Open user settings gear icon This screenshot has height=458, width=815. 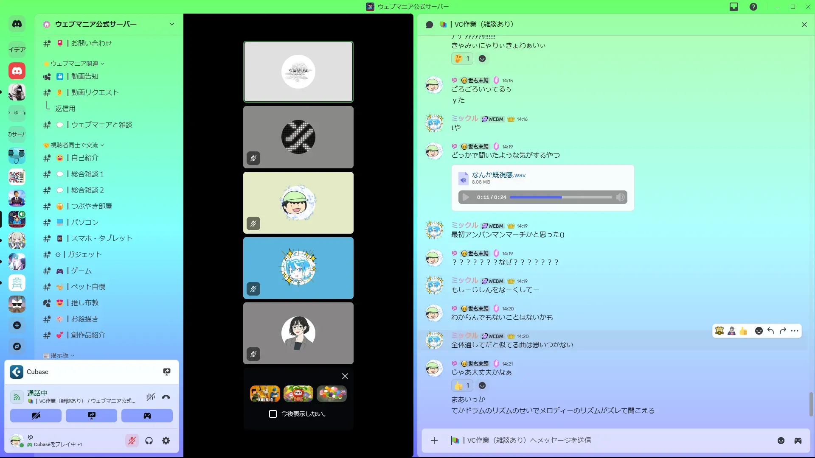coord(166,441)
